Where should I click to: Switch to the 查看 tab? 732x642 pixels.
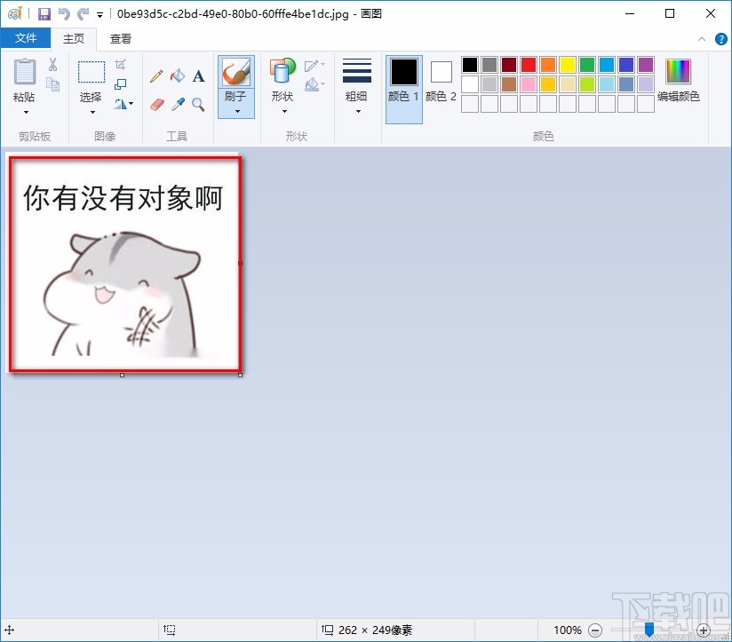(x=120, y=38)
